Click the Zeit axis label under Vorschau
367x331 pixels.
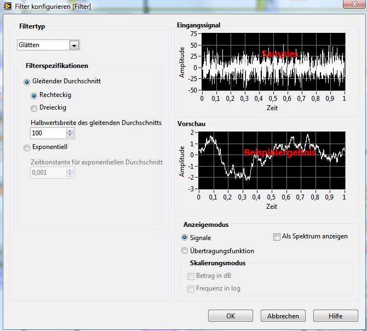click(272, 207)
